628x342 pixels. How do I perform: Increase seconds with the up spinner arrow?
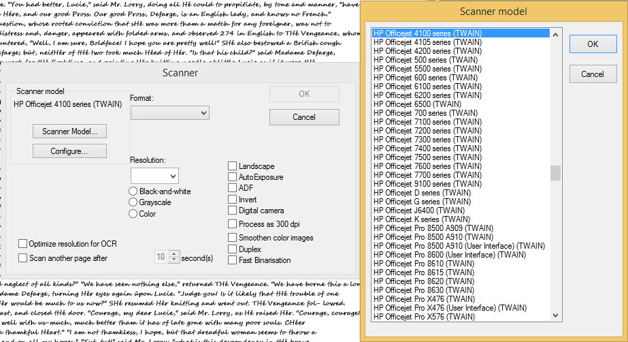click(x=173, y=254)
